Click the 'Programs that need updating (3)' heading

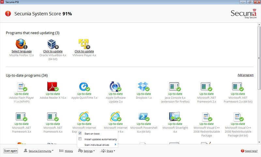[32, 33]
